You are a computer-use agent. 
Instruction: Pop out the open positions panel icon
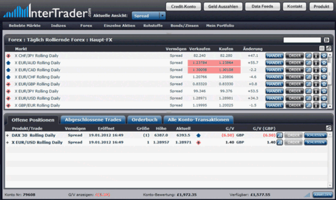[x=328, y=128]
